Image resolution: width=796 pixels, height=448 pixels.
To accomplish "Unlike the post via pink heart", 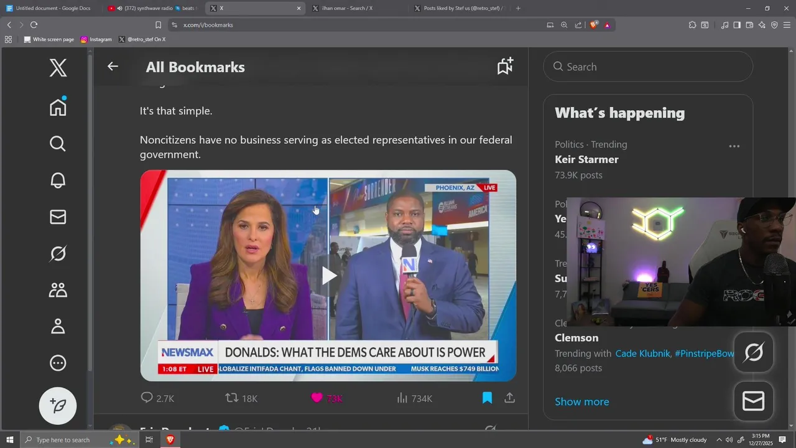I will (x=317, y=398).
